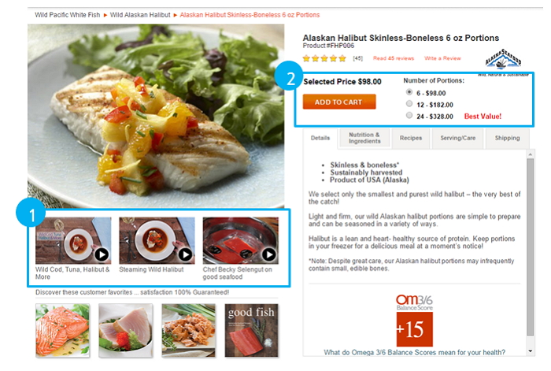Image resolution: width=551 pixels, height=371 pixels.
Task: Open the salmon fillet customer favorite thumbnail
Action: click(62, 331)
